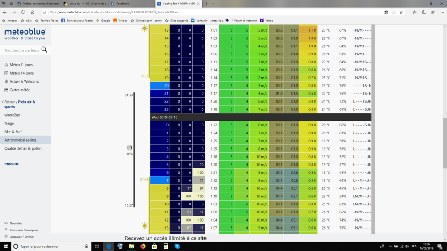This screenshot has height=251, width=447.
Task: Open Toshiba Places bookmark
Action: [46, 21]
